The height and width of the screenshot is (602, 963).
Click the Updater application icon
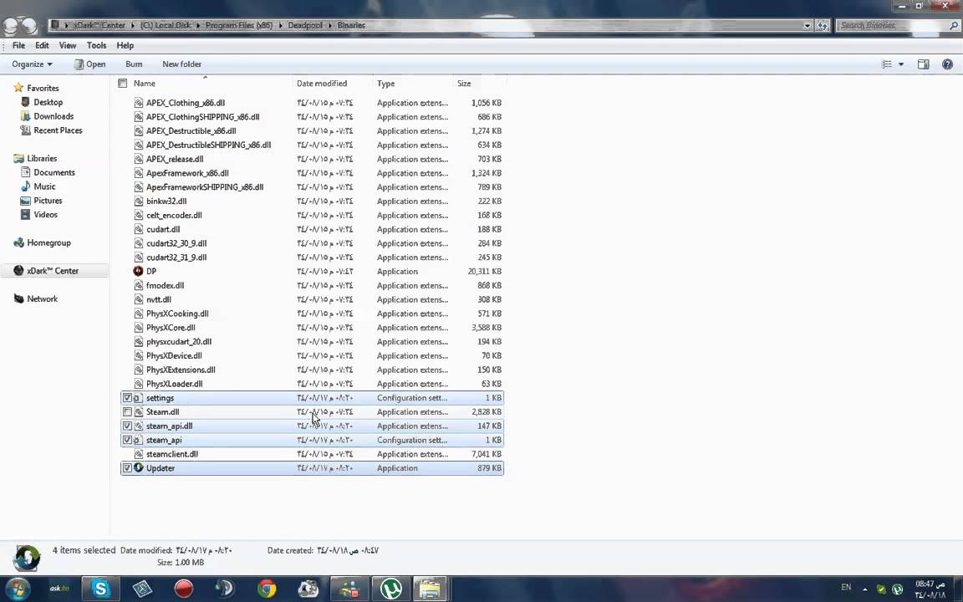click(x=138, y=467)
